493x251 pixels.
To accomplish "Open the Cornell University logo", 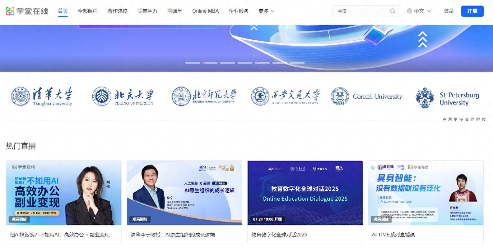I will coord(366,96).
